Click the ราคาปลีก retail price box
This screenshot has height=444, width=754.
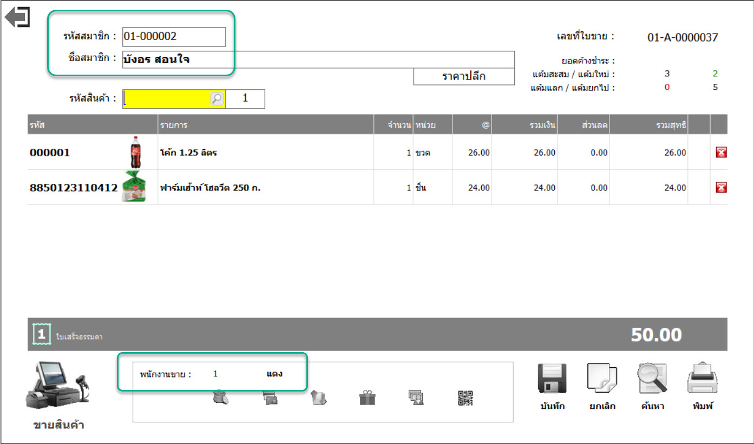pyautogui.click(x=463, y=76)
